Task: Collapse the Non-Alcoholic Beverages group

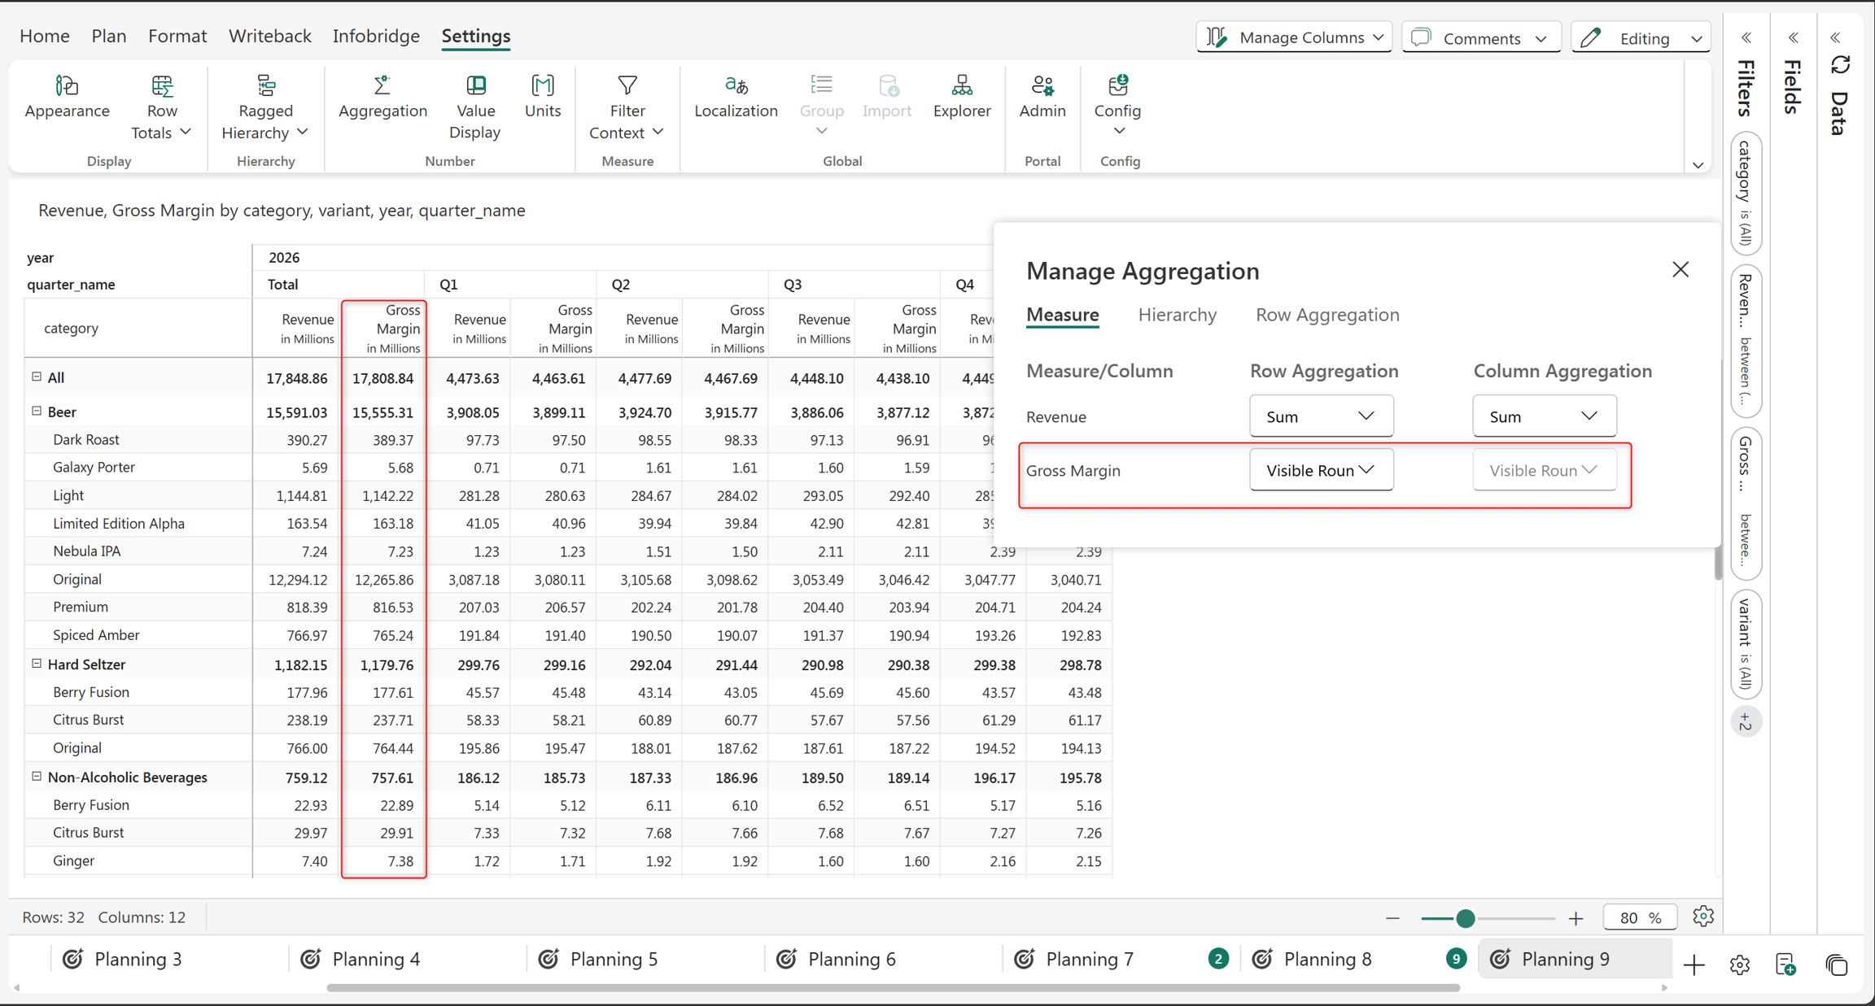Action: [x=37, y=777]
